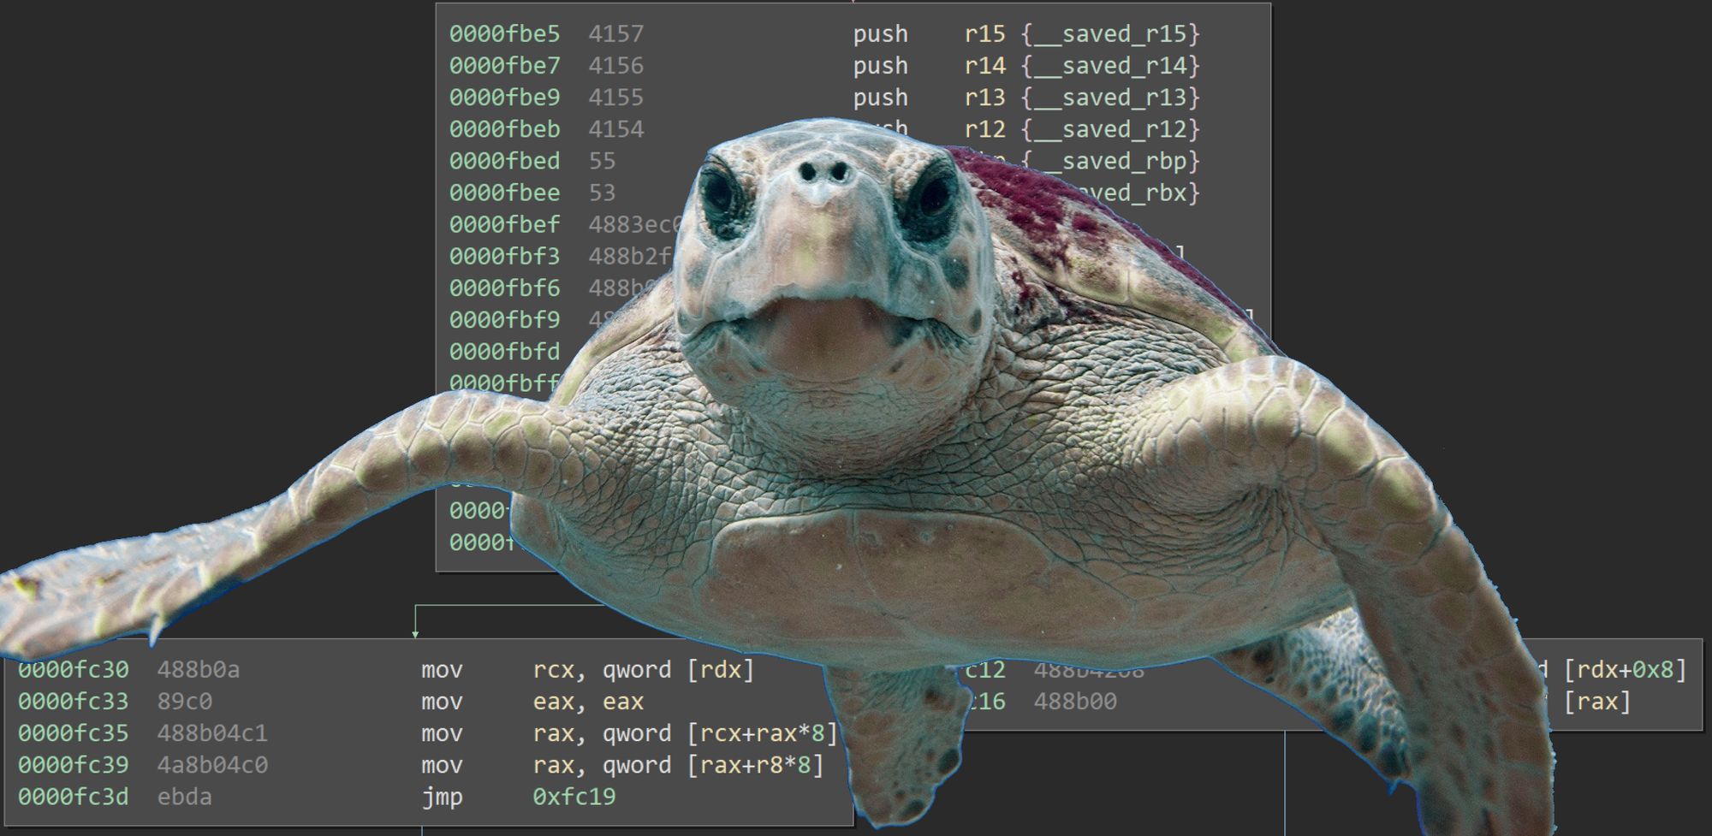The height and width of the screenshot is (836, 1712).
Task: Click operand [rax] in right block
Action: (x=1597, y=702)
